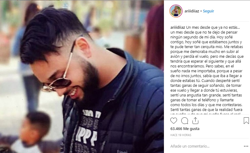Open the three-dot more options menu
This screenshot has width=250, height=153.
click(x=246, y=146)
